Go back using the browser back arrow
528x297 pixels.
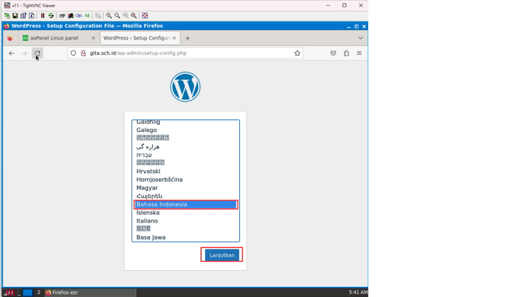tap(11, 53)
